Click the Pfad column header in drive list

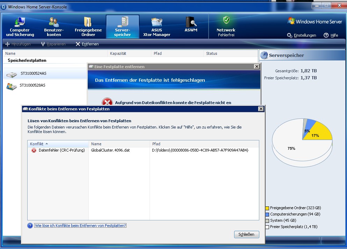coord(178,53)
